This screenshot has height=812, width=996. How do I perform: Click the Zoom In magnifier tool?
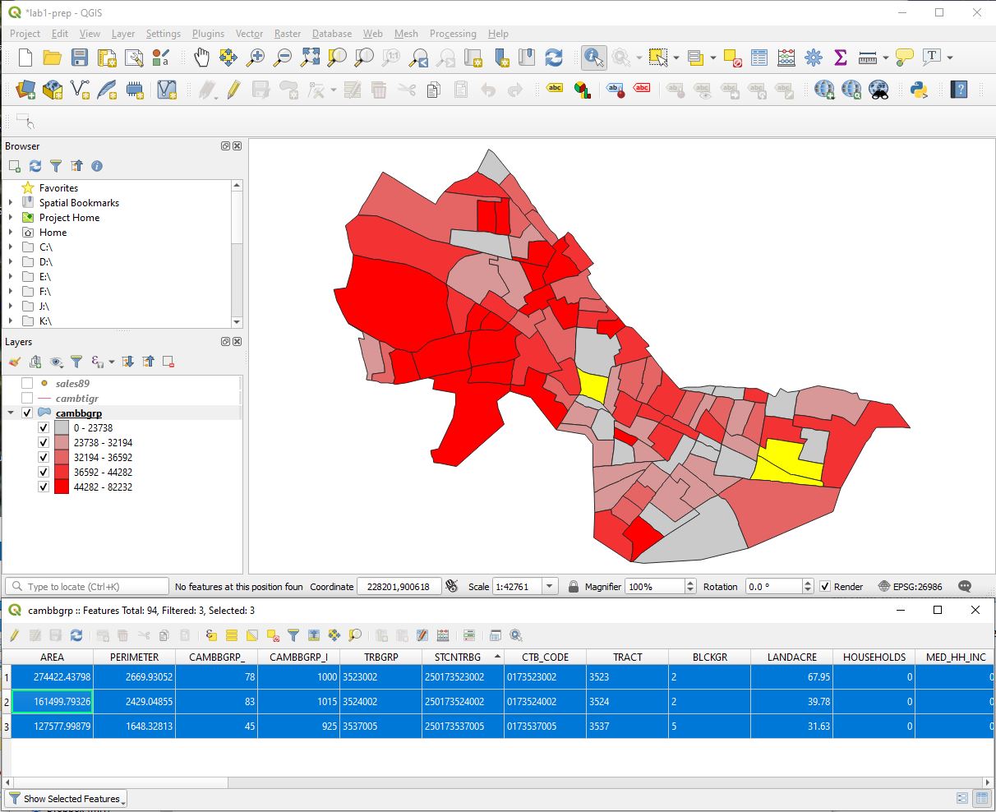pos(255,58)
